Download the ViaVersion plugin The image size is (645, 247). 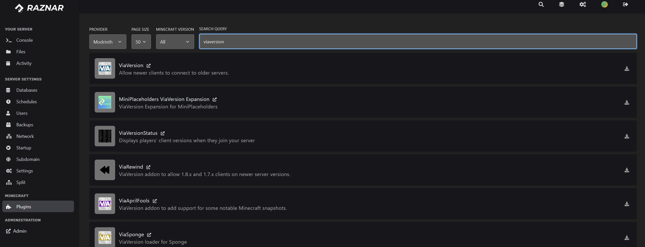627,69
